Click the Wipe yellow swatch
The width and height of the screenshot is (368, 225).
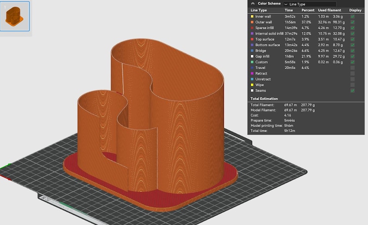click(252, 85)
